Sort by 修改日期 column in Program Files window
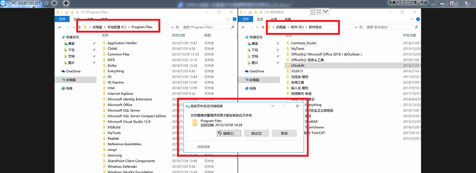Viewport: 476px width, 173px height. click(178, 35)
